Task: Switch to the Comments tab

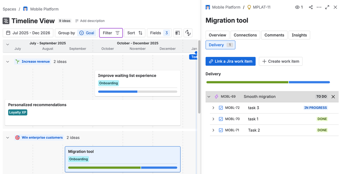Action: click(x=274, y=35)
